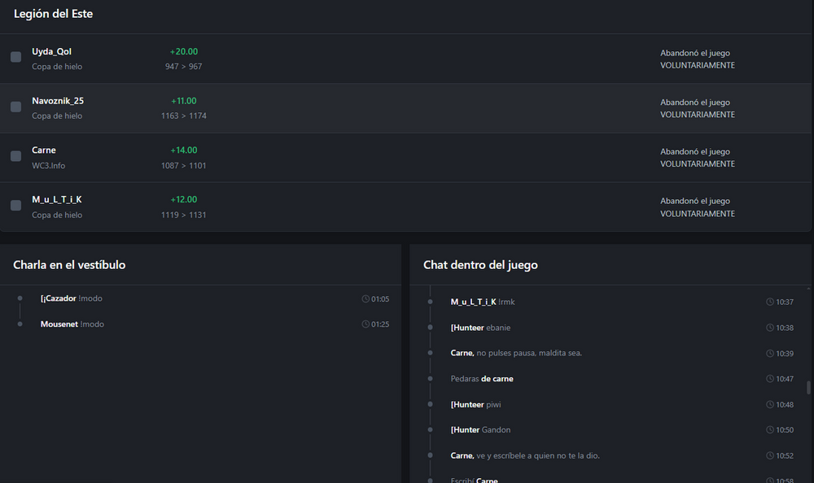Open player profile Uyda_Qol
This screenshot has height=483, width=814.
point(51,51)
